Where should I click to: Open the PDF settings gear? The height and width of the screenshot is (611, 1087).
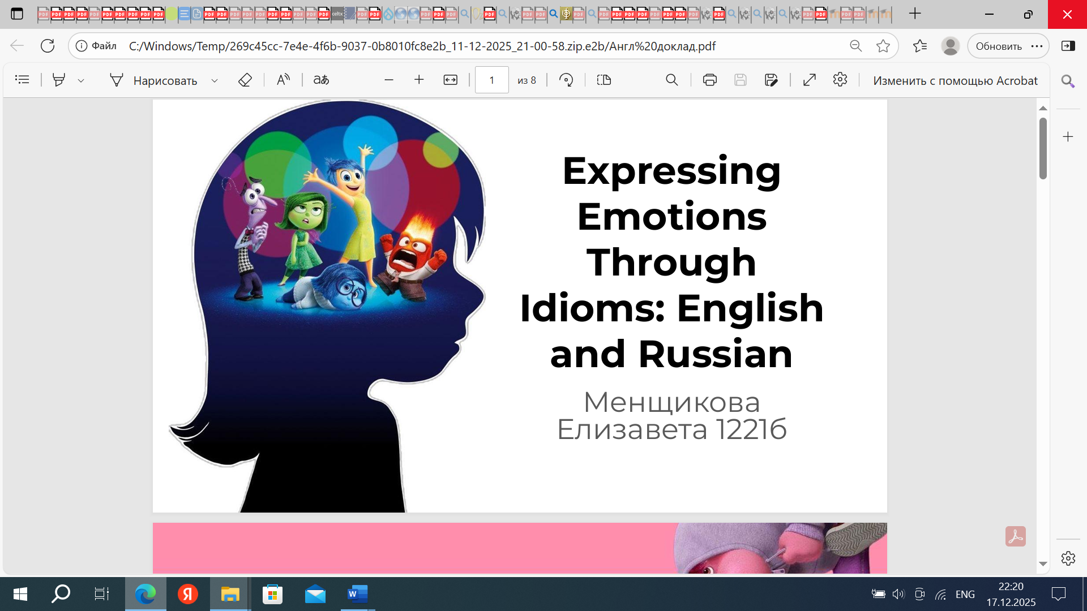click(x=840, y=80)
